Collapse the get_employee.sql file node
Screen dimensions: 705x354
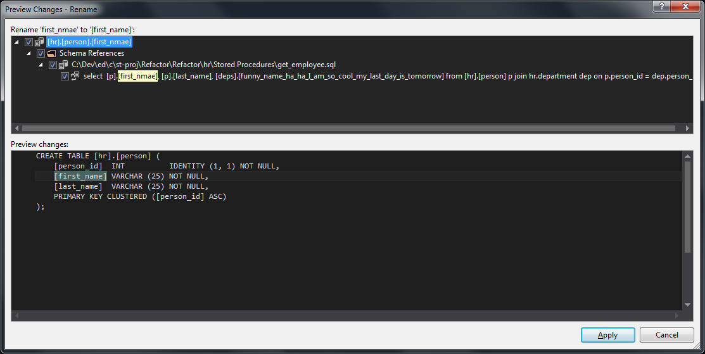[x=41, y=65]
